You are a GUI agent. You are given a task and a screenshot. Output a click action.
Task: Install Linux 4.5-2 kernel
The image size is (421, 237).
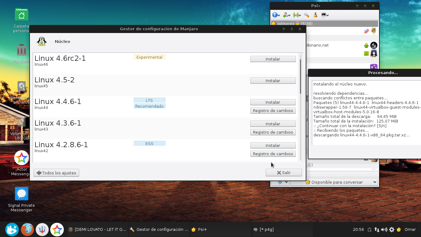tap(273, 81)
